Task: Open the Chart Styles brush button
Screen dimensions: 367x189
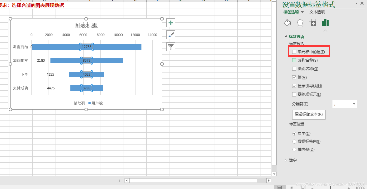Action: tap(171, 35)
